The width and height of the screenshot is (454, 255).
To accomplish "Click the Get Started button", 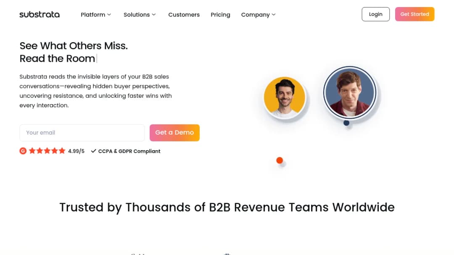I will pyautogui.click(x=414, y=14).
